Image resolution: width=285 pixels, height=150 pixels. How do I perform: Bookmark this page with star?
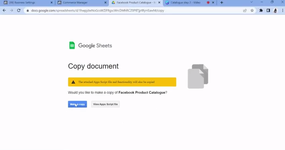tap(252, 10)
